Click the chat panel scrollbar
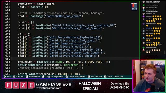The width and height of the screenshot is (166, 93). point(165,52)
